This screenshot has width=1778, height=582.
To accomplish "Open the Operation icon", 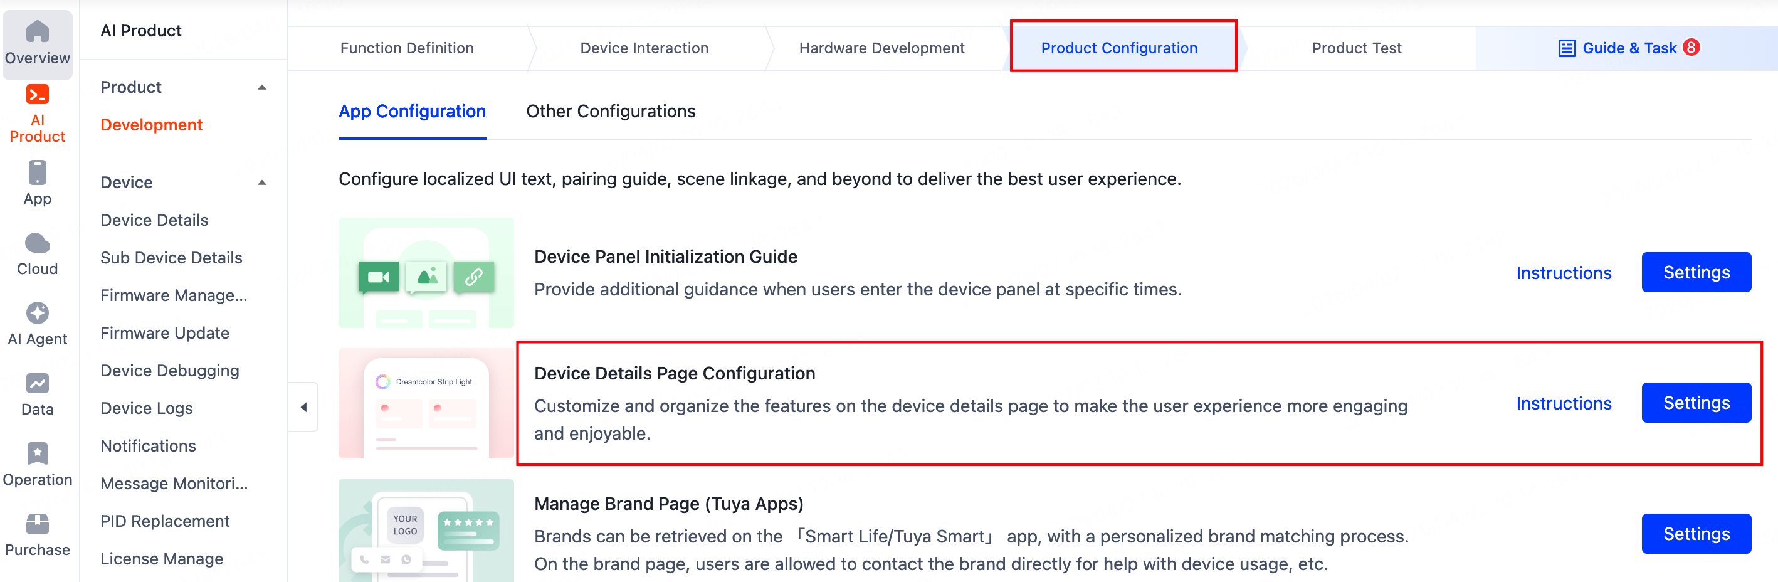I will pyautogui.click(x=37, y=454).
